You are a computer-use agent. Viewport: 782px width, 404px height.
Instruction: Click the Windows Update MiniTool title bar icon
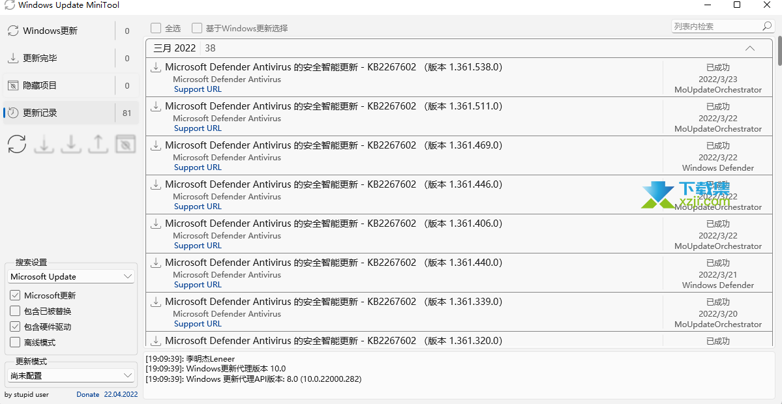(x=9, y=5)
